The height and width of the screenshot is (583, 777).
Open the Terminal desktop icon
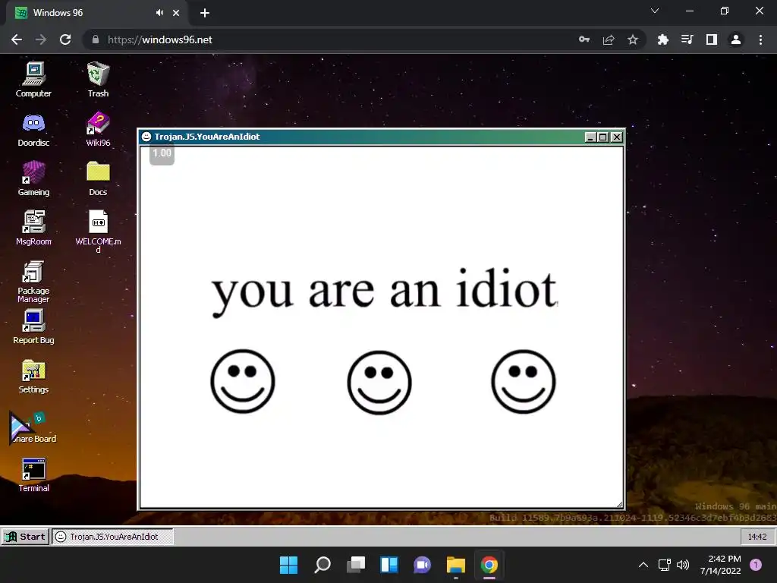[33, 475]
